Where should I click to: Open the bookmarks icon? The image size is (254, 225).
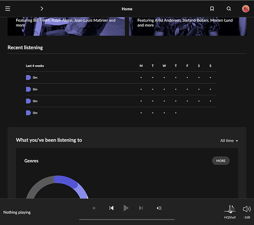point(212,9)
